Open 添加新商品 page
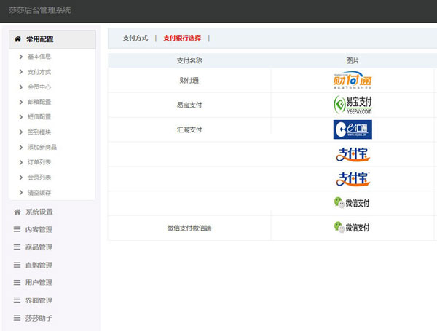 42,147
